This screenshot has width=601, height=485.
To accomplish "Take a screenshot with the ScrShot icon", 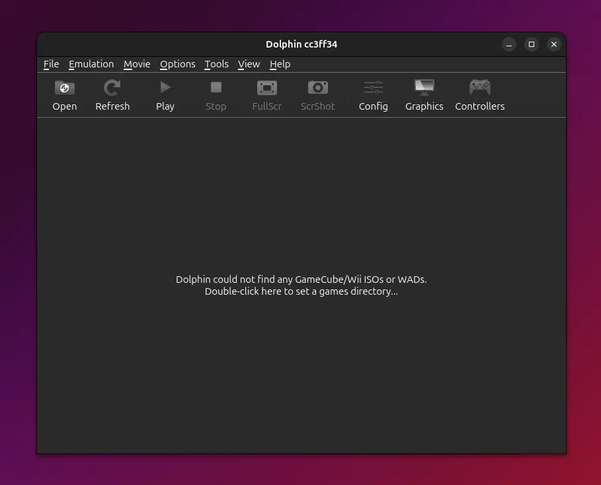I will coord(317,88).
